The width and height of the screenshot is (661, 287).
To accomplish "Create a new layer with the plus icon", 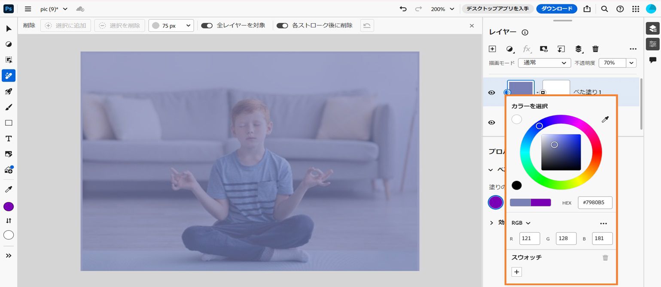I will 492,48.
